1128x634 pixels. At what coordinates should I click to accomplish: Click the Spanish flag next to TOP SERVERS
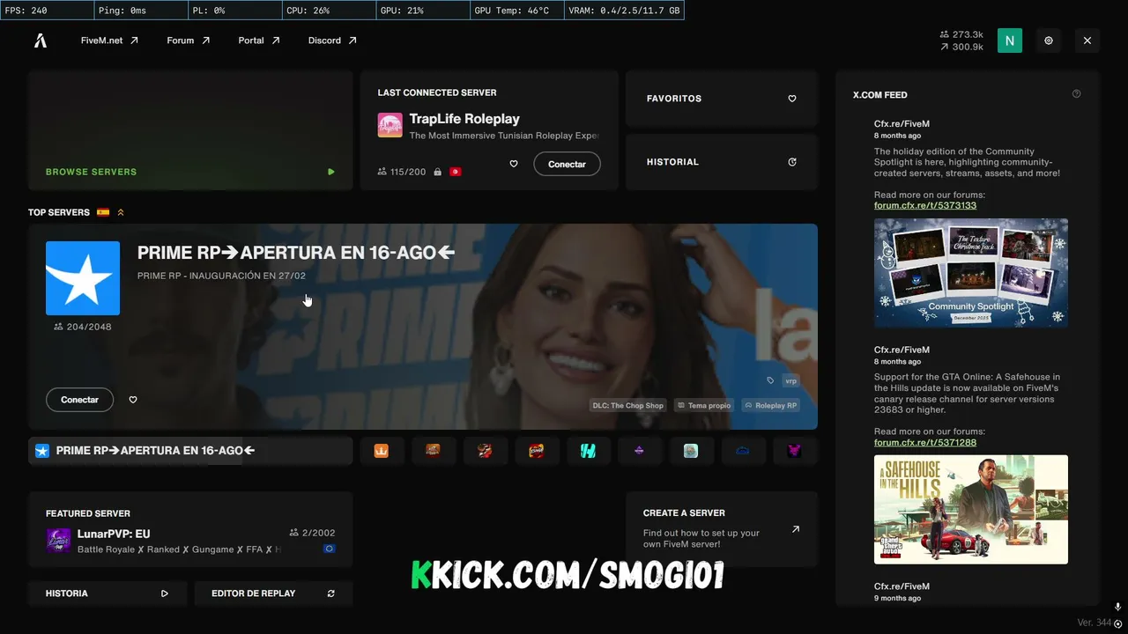103,212
